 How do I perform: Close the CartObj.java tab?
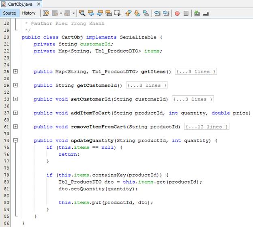[39, 4]
